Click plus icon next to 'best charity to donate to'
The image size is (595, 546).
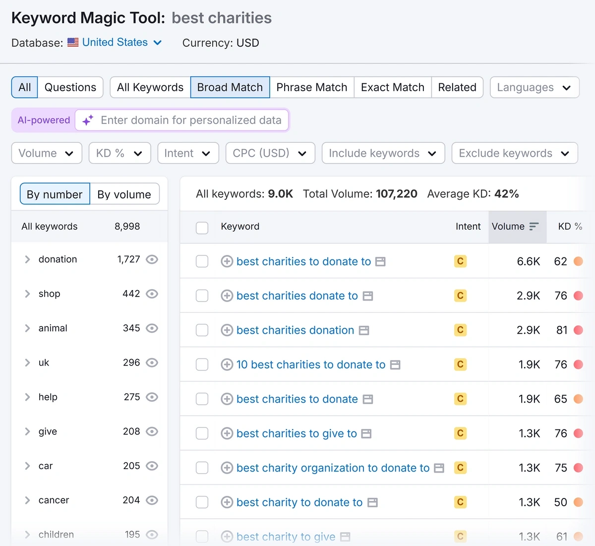coord(227,502)
